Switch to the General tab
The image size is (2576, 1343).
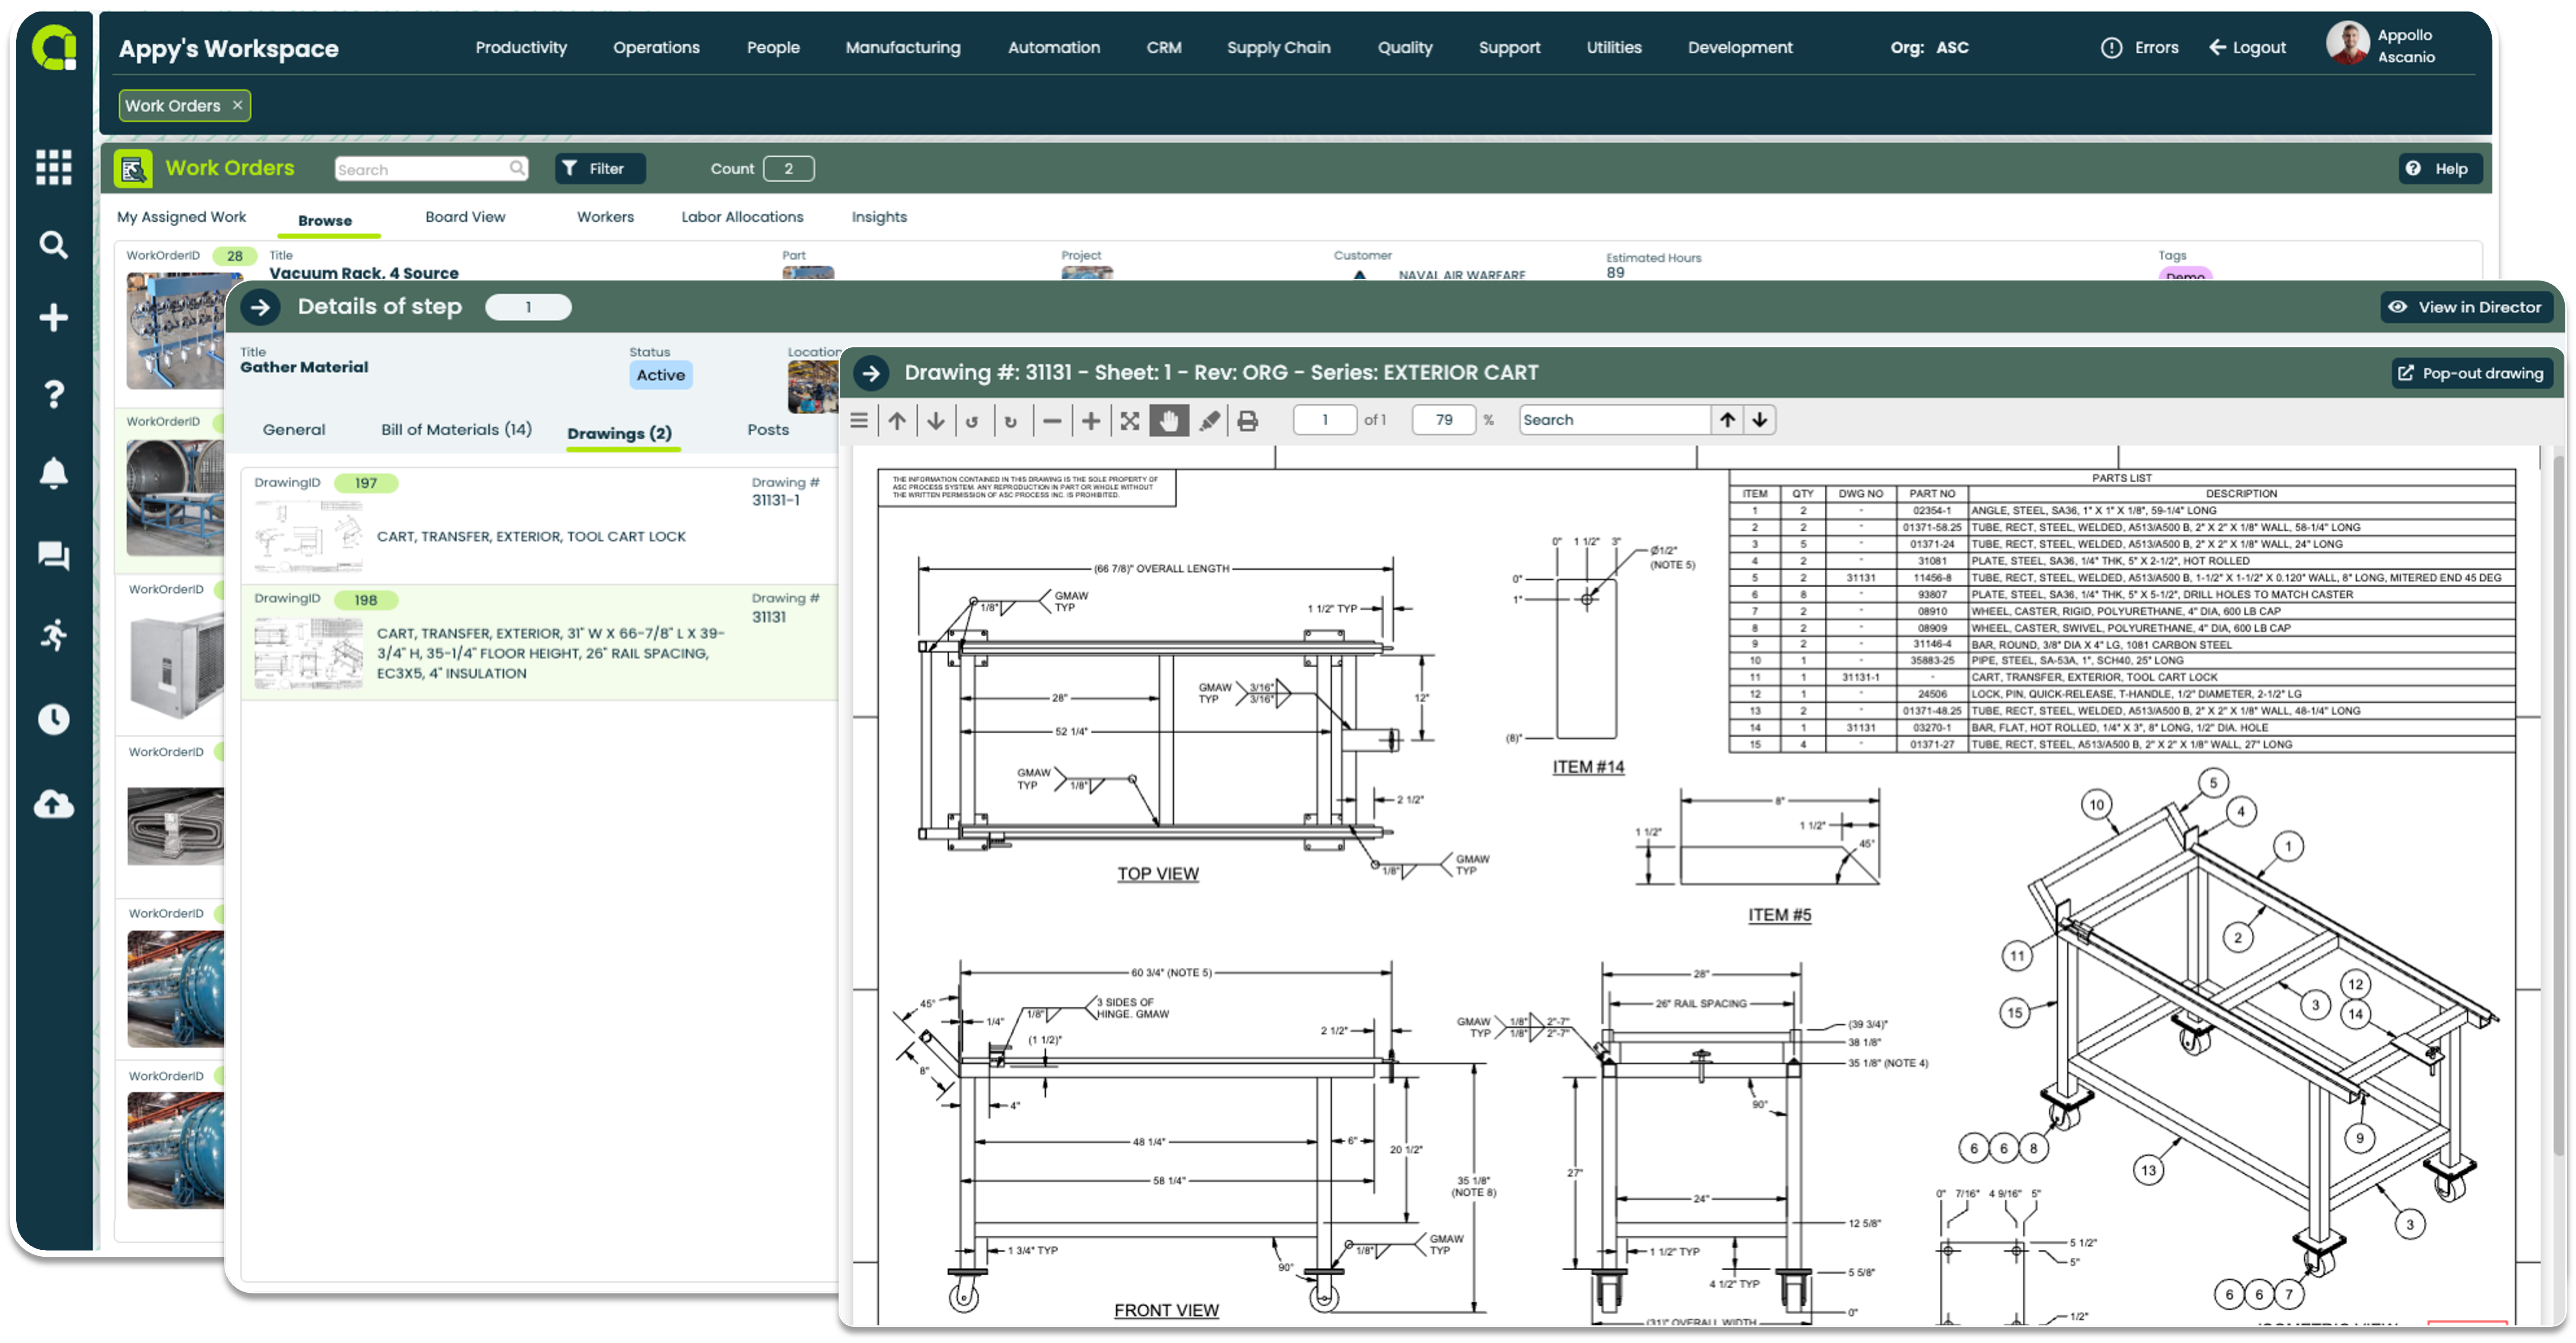click(294, 430)
